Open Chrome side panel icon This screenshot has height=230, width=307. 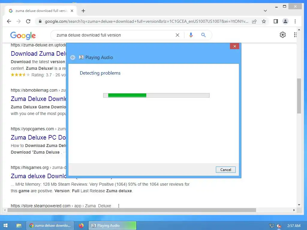click(x=276, y=21)
